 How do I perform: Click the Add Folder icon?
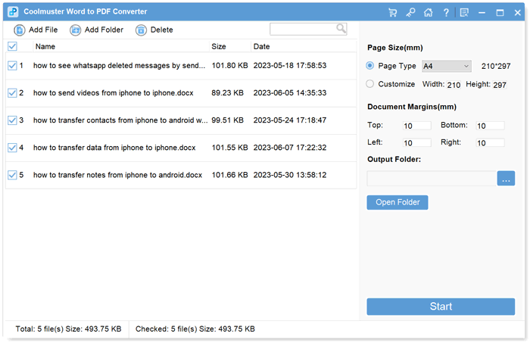pyautogui.click(x=75, y=30)
